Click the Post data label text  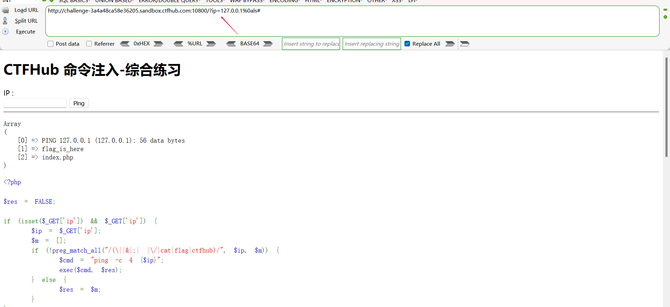point(67,44)
